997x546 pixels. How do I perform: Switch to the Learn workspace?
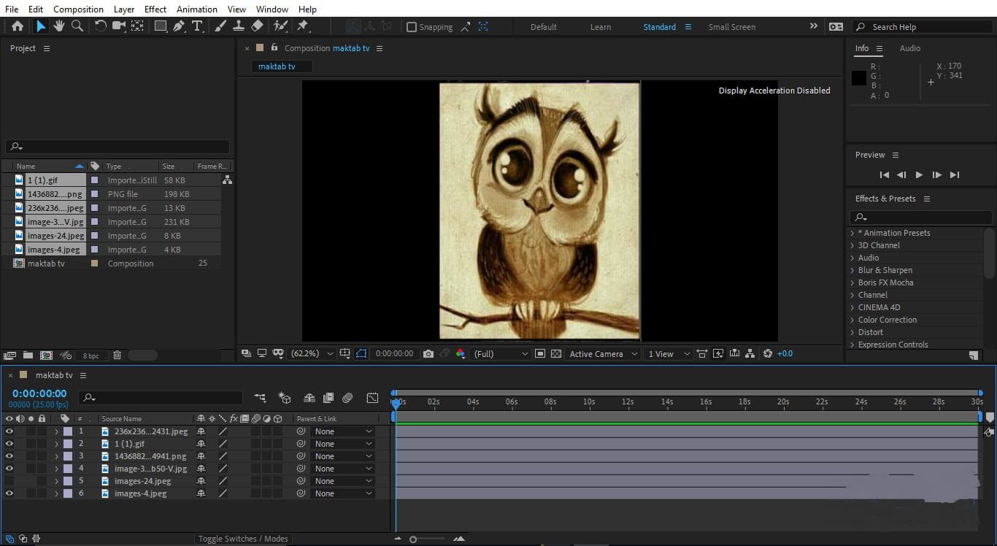[x=601, y=27]
